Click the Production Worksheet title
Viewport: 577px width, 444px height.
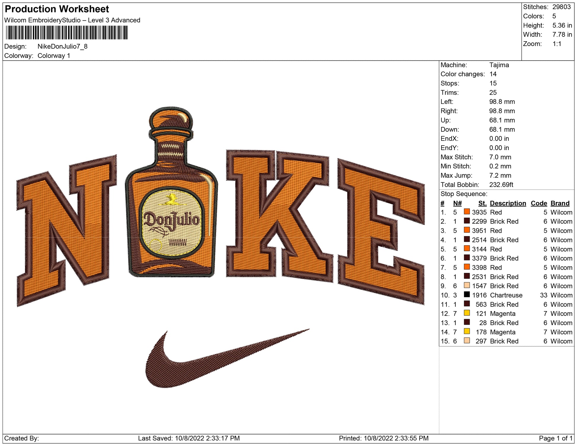tap(57, 9)
